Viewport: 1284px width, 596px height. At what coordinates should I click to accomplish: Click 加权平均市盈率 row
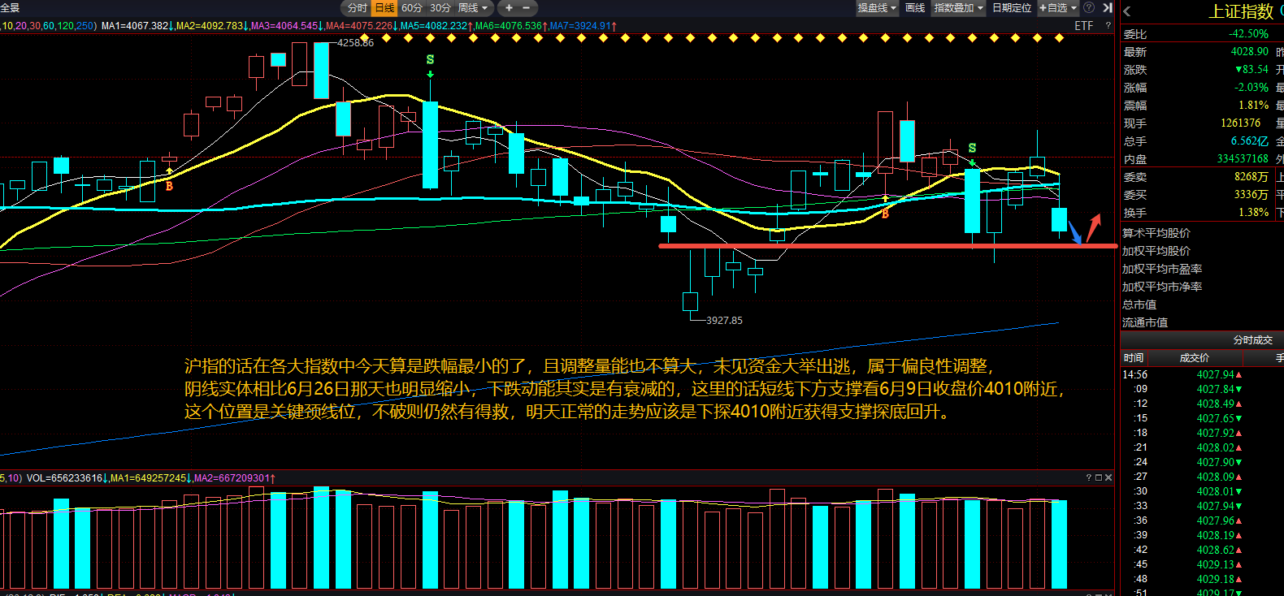pos(1203,269)
